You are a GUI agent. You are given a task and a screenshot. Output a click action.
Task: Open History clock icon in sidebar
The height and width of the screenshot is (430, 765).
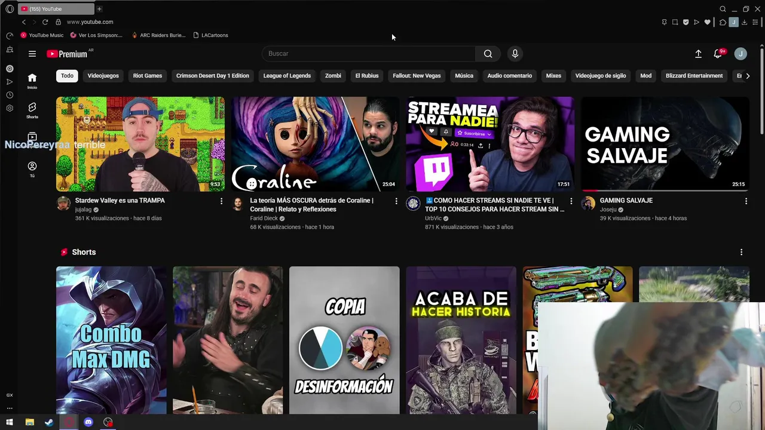[10, 95]
